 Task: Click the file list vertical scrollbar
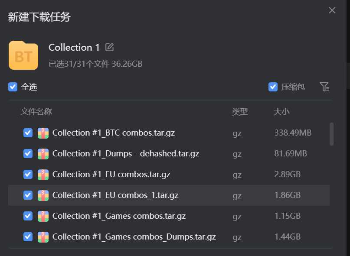(331, 134)
